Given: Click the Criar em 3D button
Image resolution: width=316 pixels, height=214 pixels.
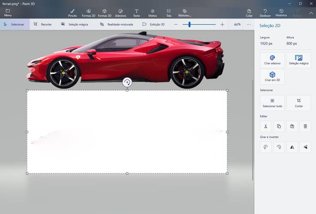Looking at the screenshot, I should [272, 77].
